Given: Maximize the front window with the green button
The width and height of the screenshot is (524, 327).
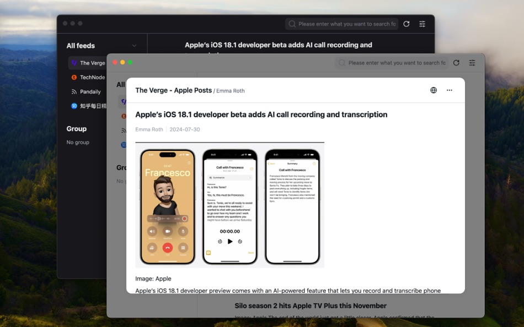Looking at the screenshot, I should pyautogui.click(x=130, y=62).
